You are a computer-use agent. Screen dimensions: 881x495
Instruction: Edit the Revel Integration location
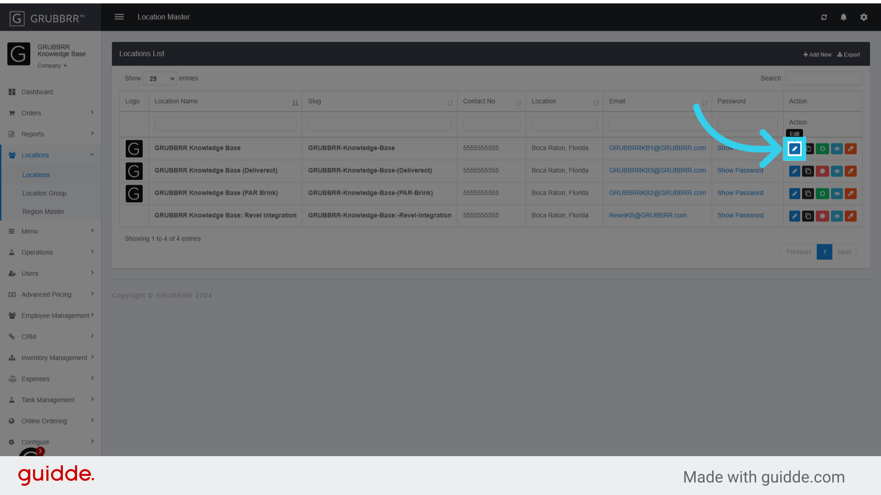tap(794, 216)
